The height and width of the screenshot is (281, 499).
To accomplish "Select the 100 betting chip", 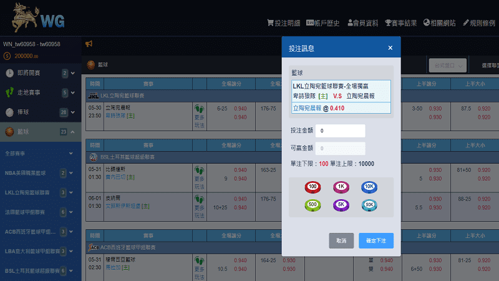I will pos(312,187).
